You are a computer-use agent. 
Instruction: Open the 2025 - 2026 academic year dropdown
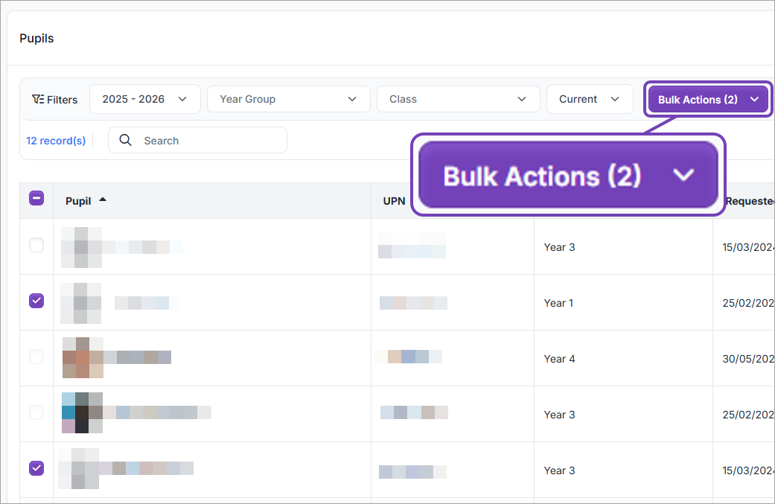(144, 99)
